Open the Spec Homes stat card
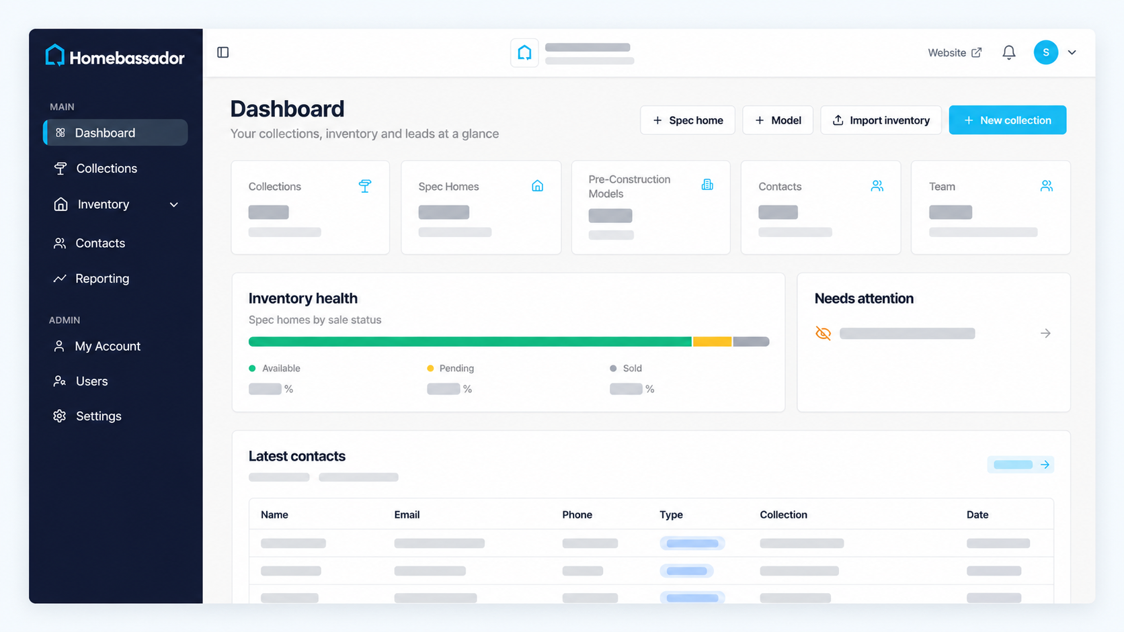 pos(481,208)
